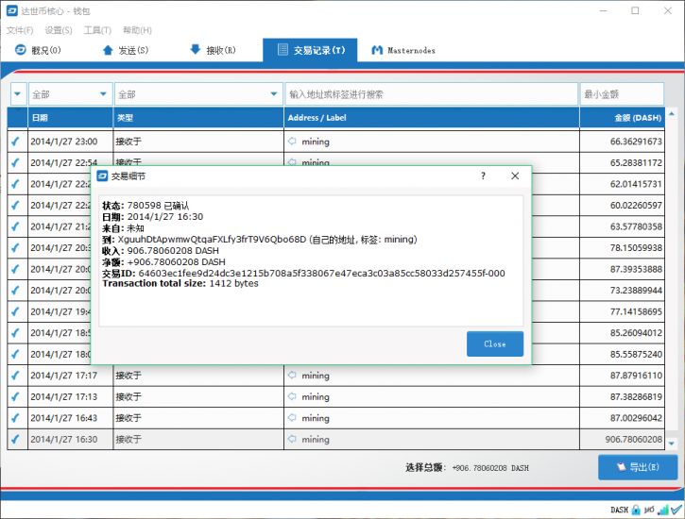The image size is (685, 519).
Task: Click the network connection bars icon
Action: click(663, 510)
